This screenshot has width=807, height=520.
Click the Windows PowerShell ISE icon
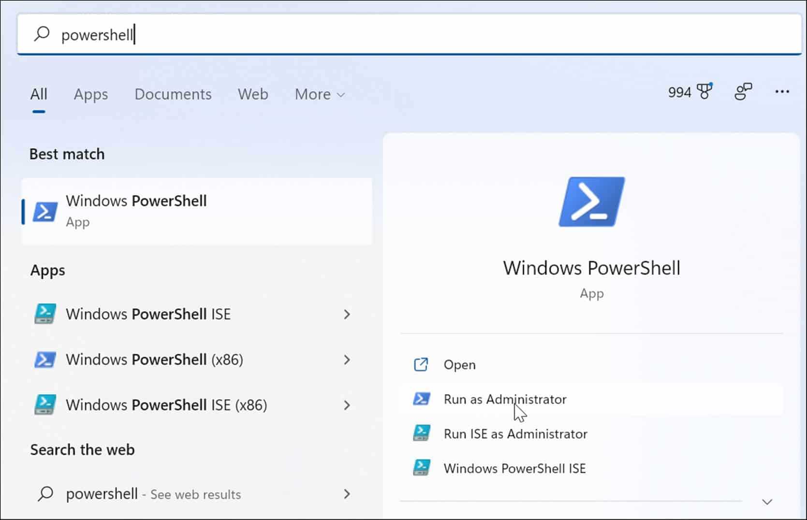(x=44, y=314)
